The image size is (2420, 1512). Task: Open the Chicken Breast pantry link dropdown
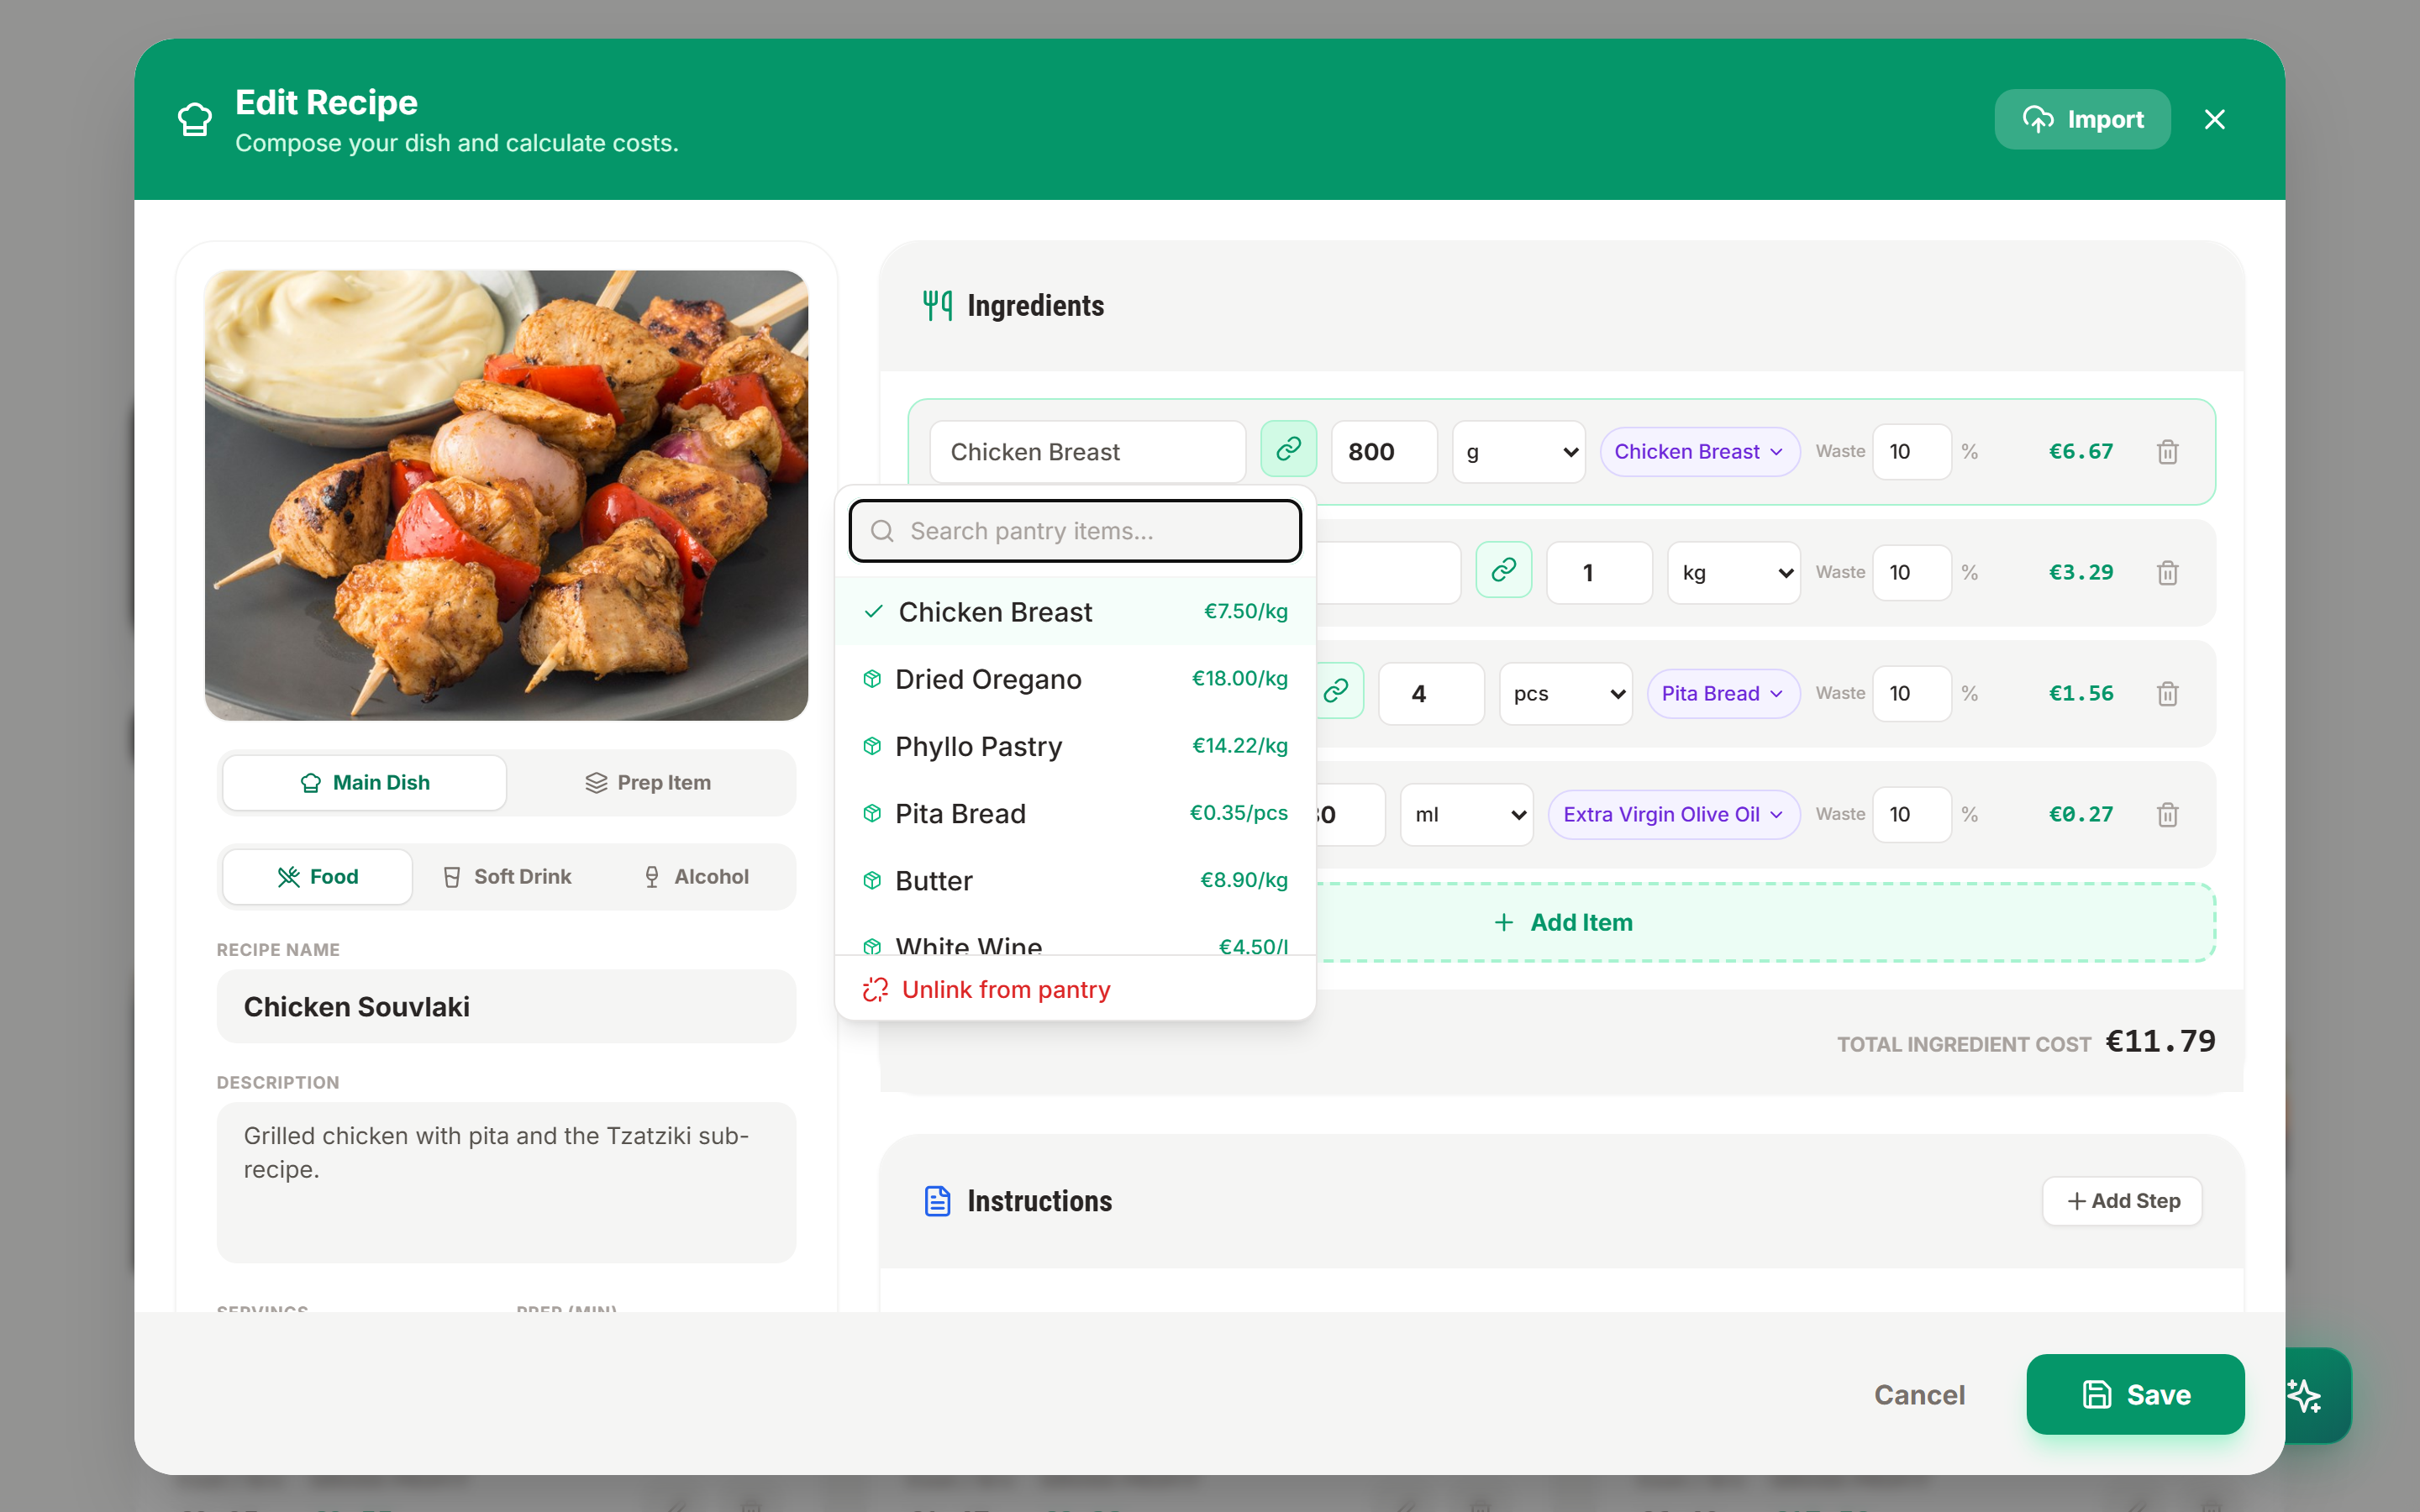click(1699, 452)
